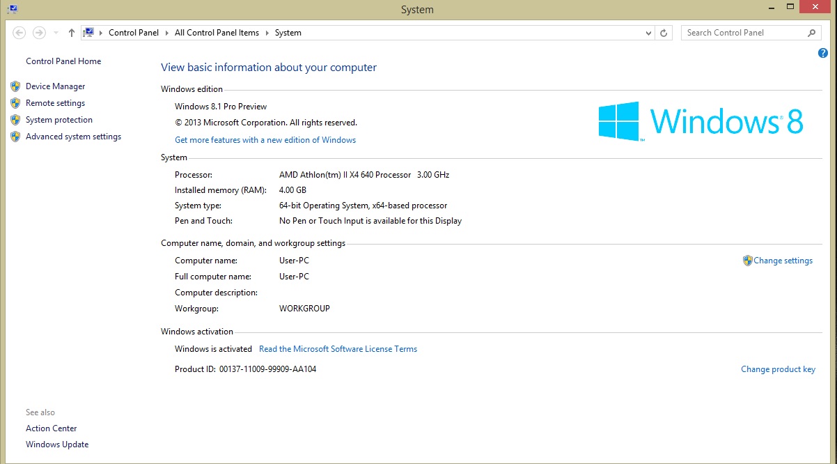Screen dimensions: 837x464
Task: Click the shield icon next to Change settings
Action: coord(747,261)
